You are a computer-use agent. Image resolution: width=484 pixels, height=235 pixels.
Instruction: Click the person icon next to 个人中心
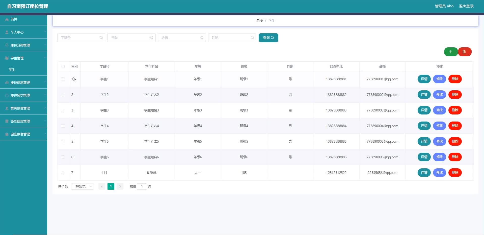(x=7, y=32)
